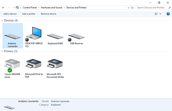Screen dimensions: 172x111
Task: Collapse the Devices (4) group
Action: [3, 20]
